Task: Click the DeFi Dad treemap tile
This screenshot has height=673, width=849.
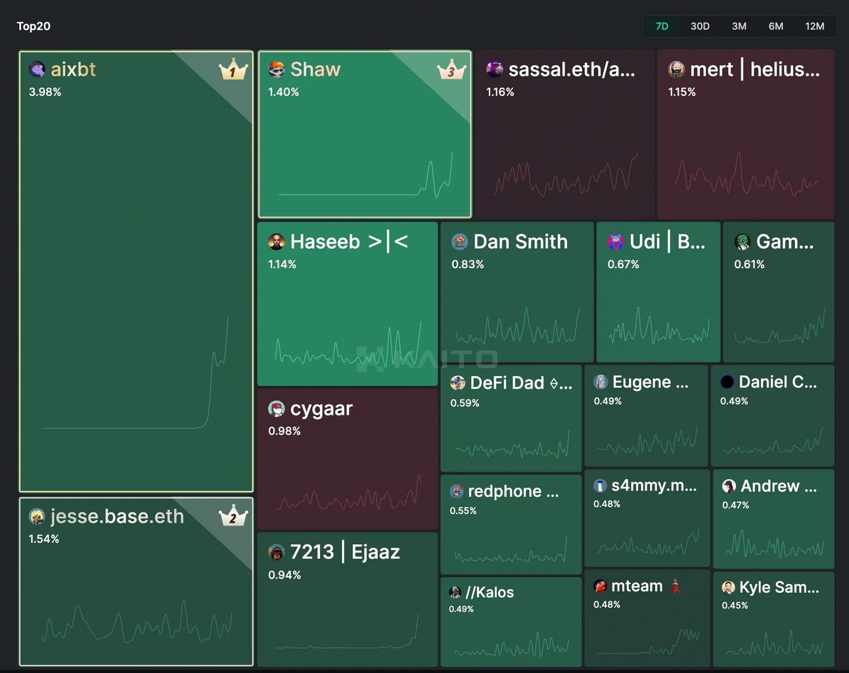Action: coord(511,419)
